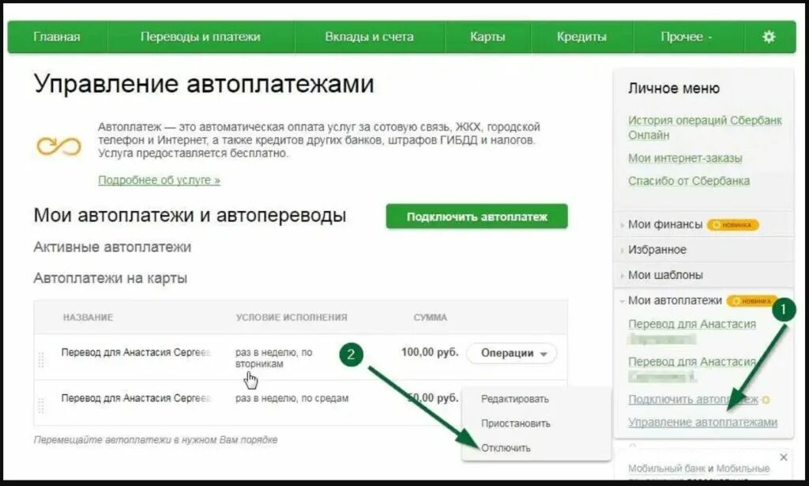Expand the Прочее dropdown menu
Image resolution: width=809 pixels, height=486 pixels.
click(x=687, y=36)
